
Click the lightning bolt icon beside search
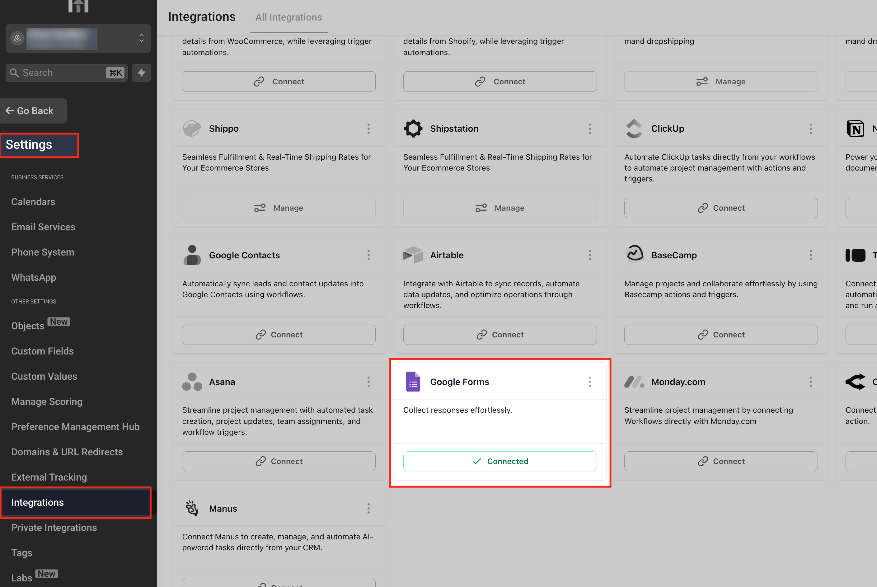pyautogui.click(x=141, y=73)
